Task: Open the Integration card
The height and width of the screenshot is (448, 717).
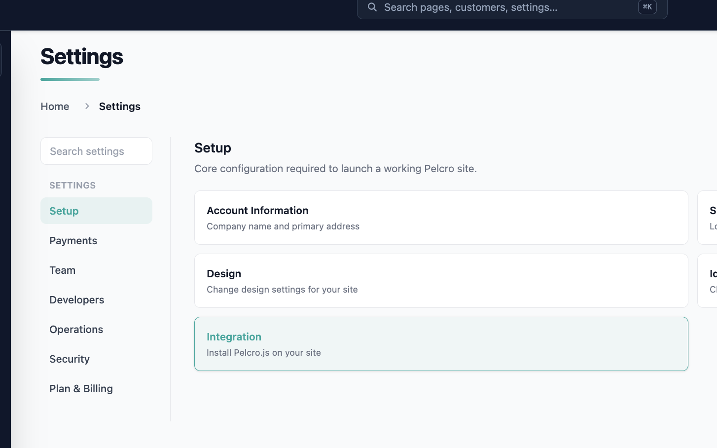Action: click(441, 344)
